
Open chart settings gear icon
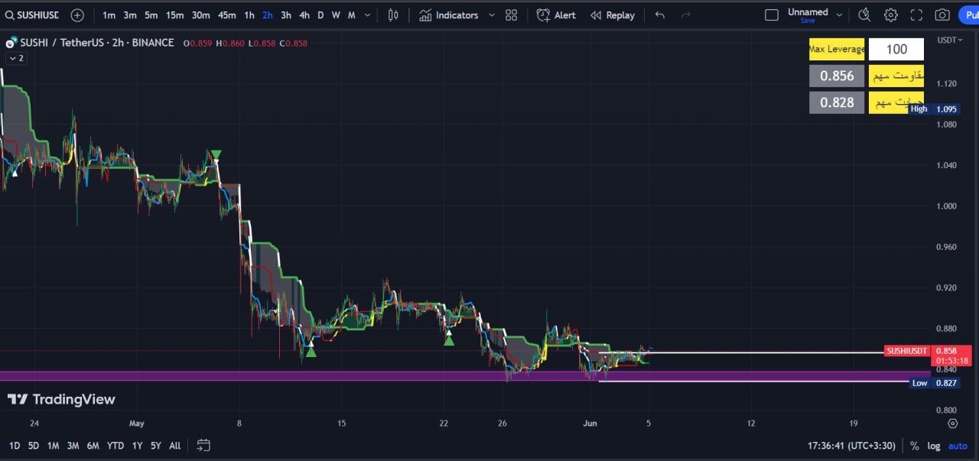coord(891,15)
